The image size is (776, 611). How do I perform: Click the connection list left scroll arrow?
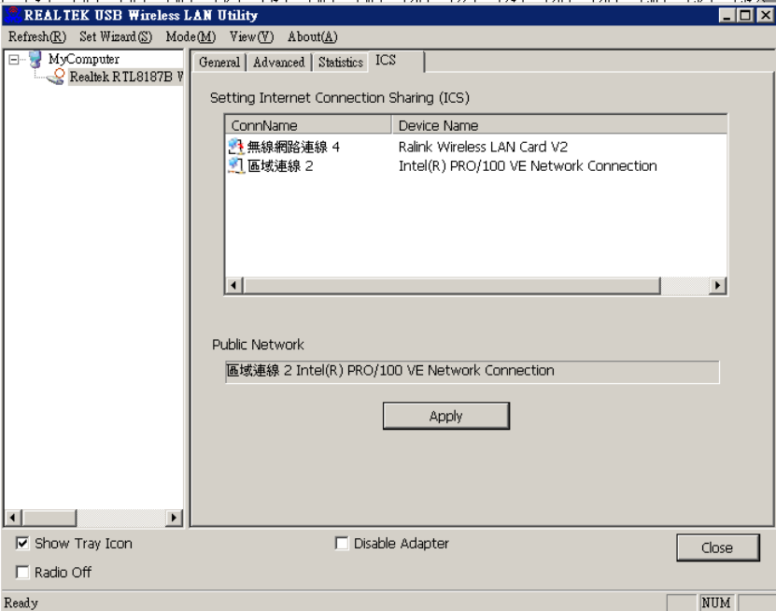pos(234,286)
